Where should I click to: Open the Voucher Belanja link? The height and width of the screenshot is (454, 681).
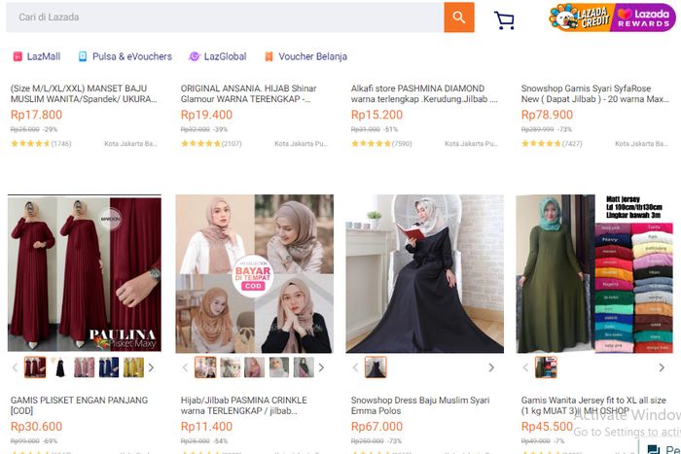click(x=305, y=56)
